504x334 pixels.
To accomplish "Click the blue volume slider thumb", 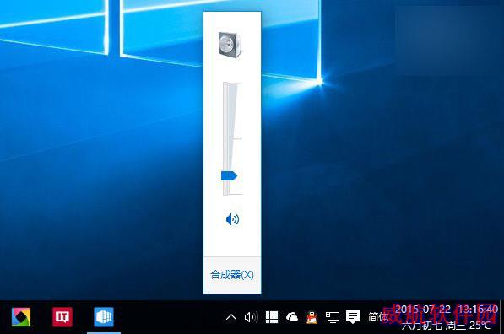I will pyautogui.click(x=229, y=176).
